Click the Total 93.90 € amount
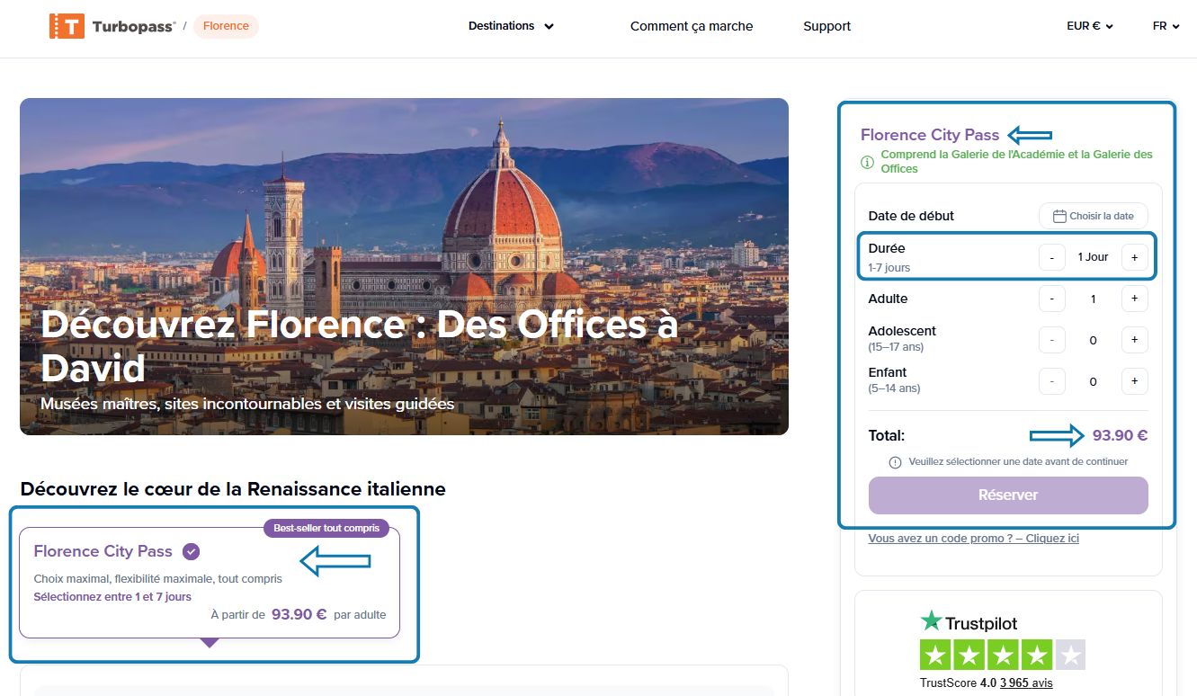 pos(1120,436)
